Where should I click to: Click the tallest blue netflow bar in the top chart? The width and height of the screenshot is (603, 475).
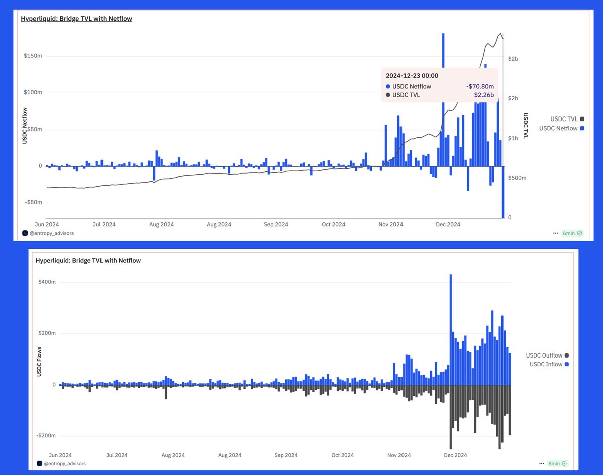coord(443,99)
